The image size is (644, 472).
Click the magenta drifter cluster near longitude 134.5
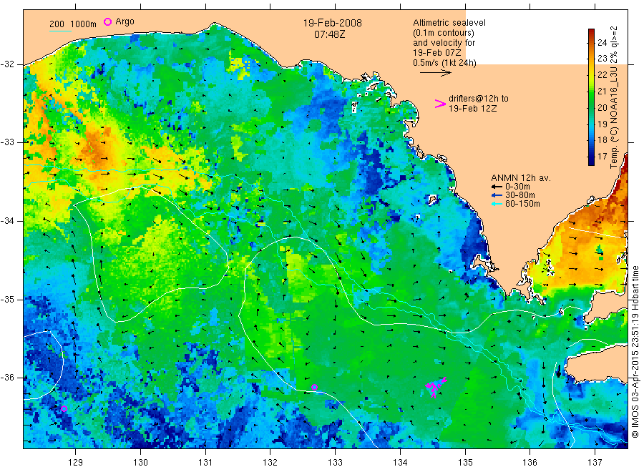click(436, 387)
